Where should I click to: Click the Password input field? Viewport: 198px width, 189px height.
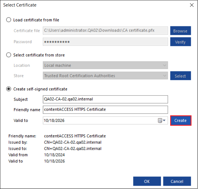[x=105, y=42]
